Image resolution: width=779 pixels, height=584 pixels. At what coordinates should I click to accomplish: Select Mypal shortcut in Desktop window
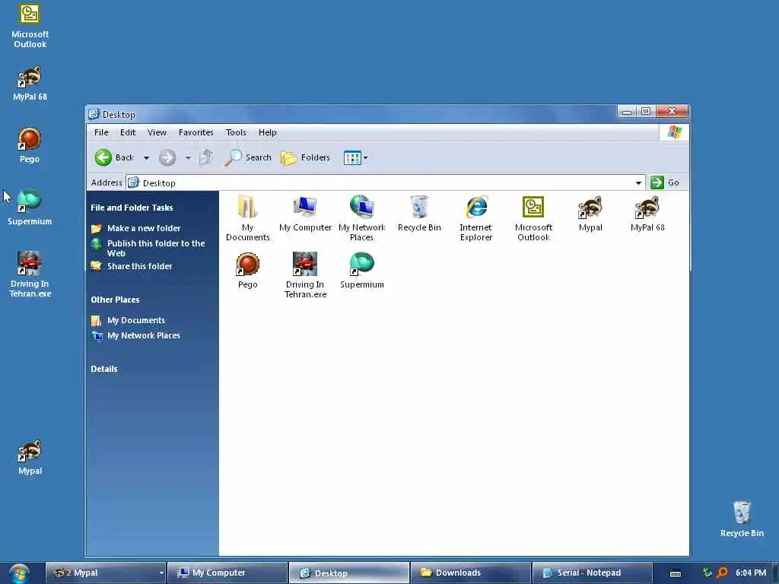click(590, 214)
